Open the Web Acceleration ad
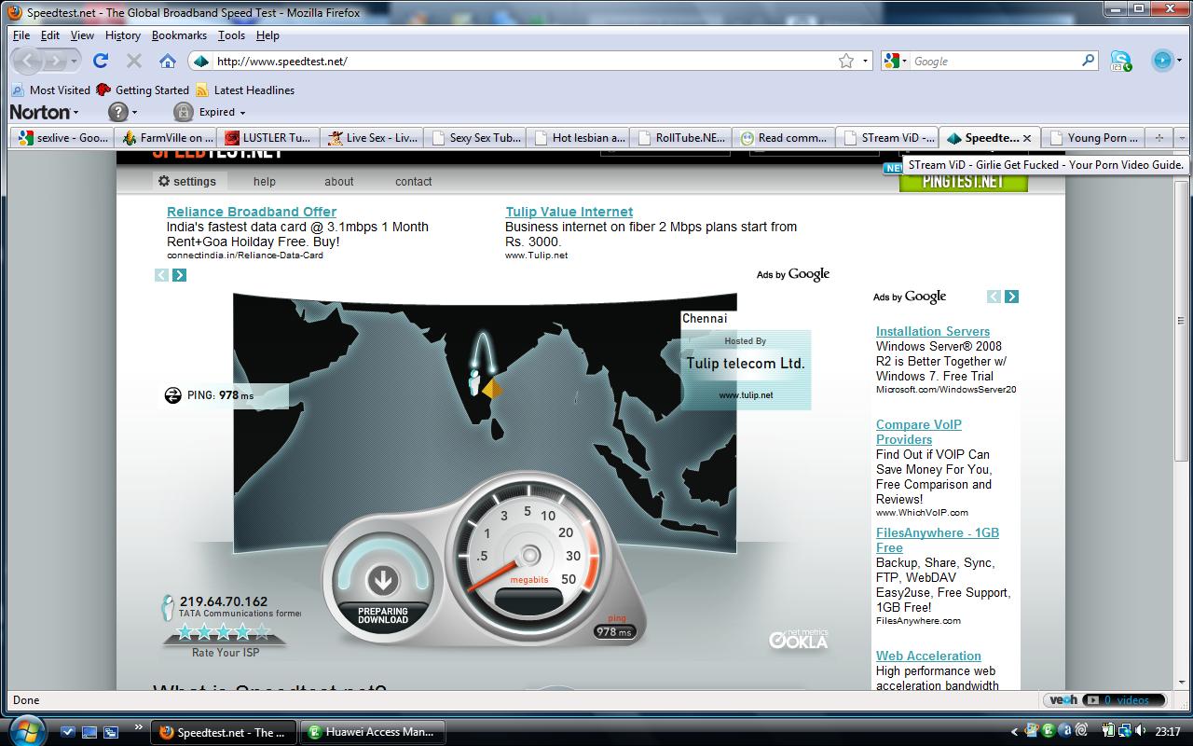This screenshot has width=1193, height=746. 928,656
